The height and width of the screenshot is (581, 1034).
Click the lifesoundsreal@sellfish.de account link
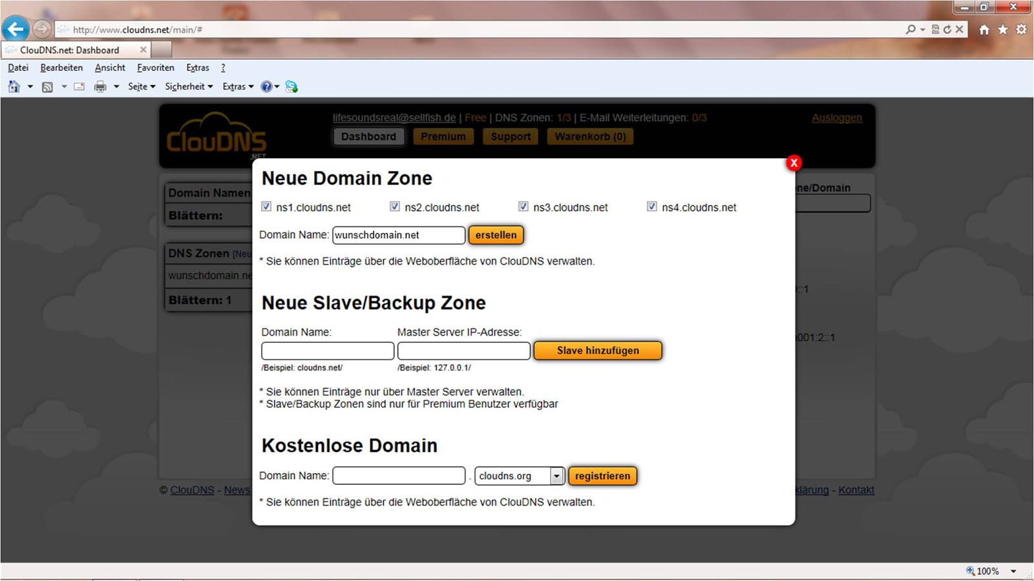click(394, 117)
